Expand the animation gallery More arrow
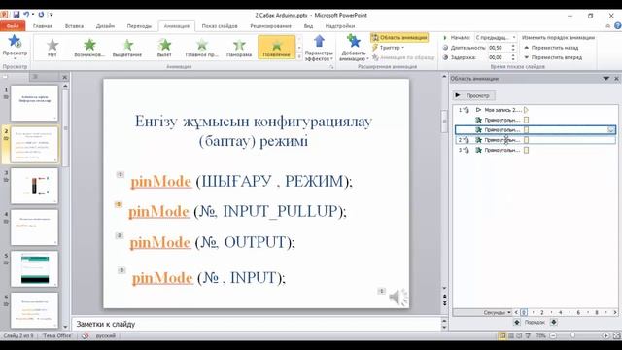The width and height of the screenshot is (622, 350). click(x=299, y=56)
